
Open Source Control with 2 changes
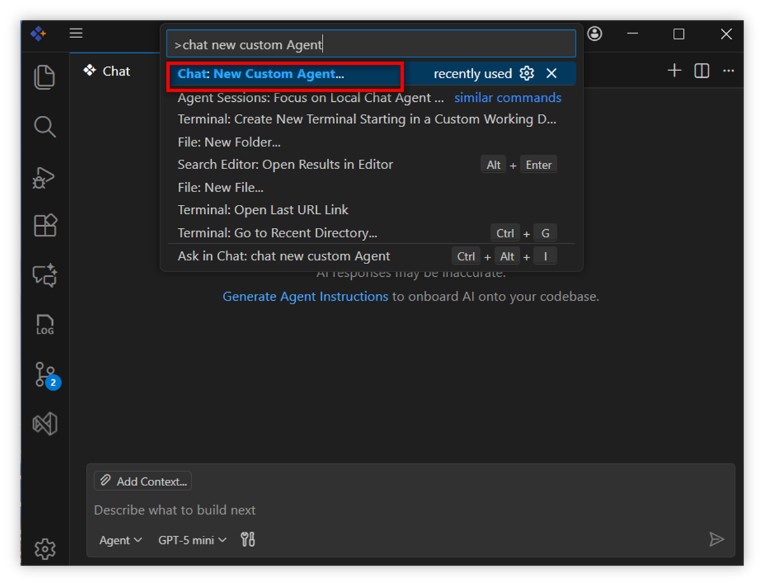[x=45, y=375]
